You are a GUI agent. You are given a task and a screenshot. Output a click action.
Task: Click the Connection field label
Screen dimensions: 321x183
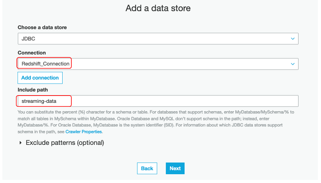[32, 53]
